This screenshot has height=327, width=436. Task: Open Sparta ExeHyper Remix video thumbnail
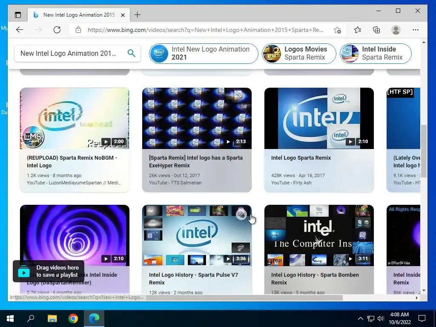pyautogui.click(x=197, y=118)
